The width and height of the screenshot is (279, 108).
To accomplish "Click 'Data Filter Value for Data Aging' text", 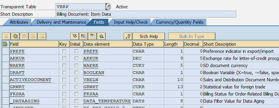I will [234, 101].
